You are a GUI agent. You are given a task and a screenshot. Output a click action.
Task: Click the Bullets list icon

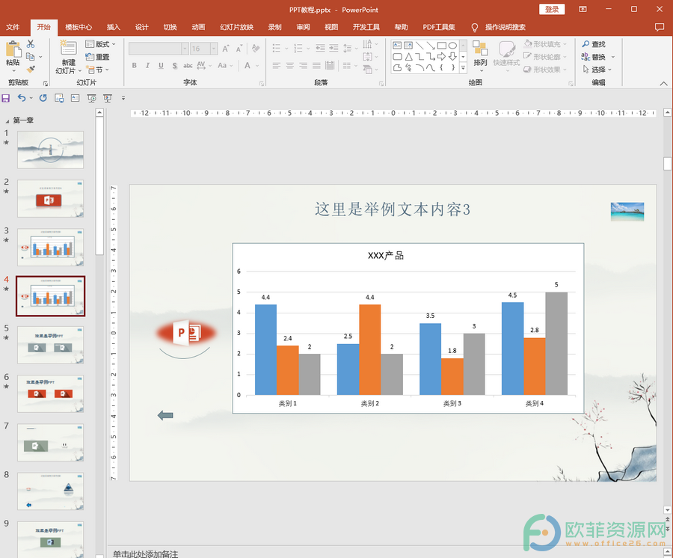(277, 48)
